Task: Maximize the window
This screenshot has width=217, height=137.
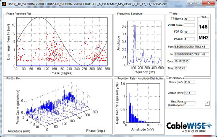Action: tap(198, 3)
